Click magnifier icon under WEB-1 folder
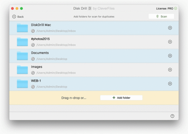This screenshot has height=134, width=188. tap(33, 87)
